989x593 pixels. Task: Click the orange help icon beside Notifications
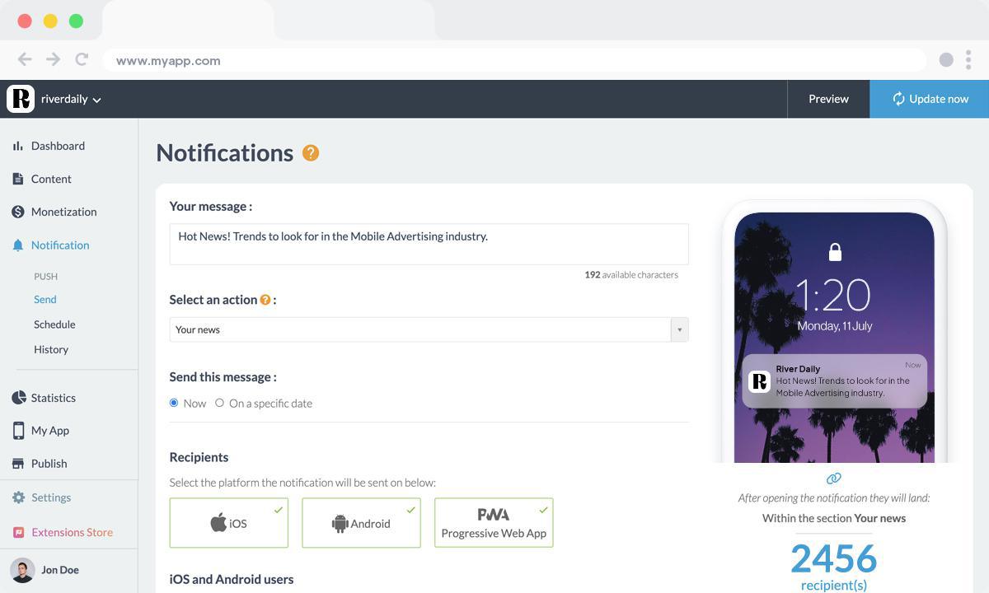tap(311, 153)
